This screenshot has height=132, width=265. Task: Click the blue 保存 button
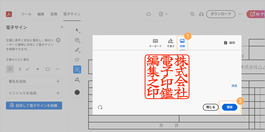coord(230,107)
